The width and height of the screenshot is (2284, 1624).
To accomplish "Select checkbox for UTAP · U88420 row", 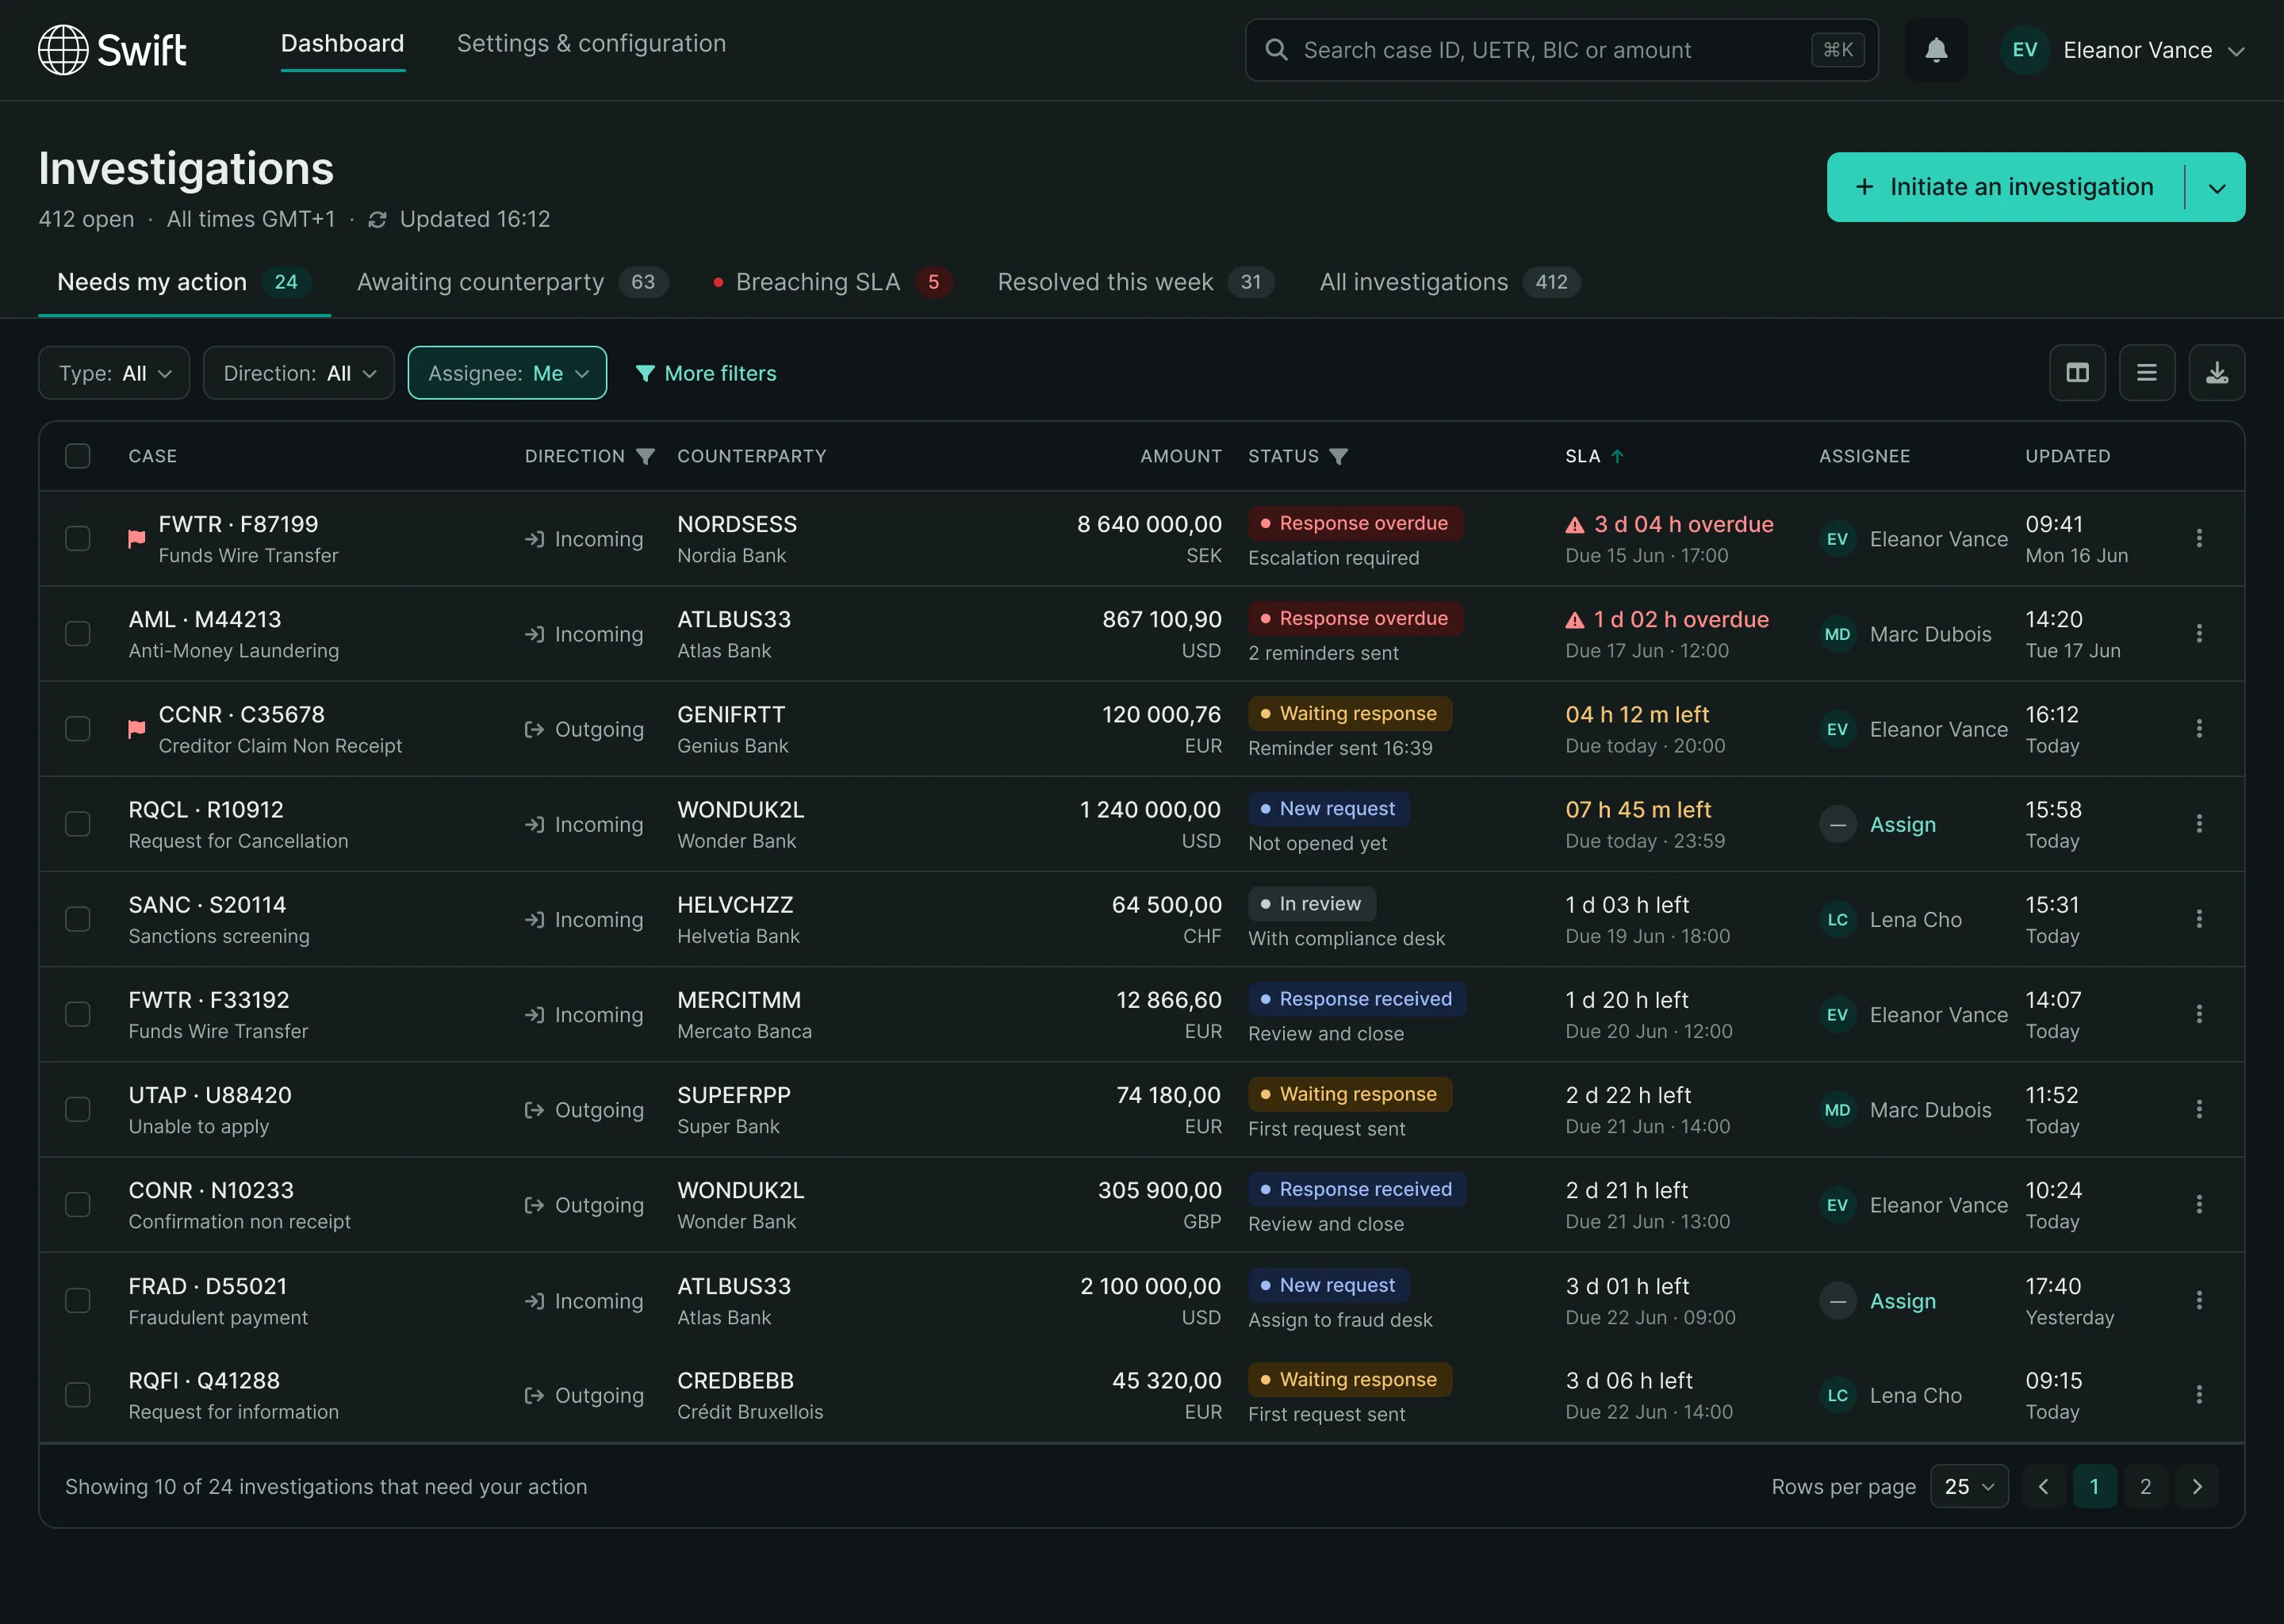I will point(78,1109).
